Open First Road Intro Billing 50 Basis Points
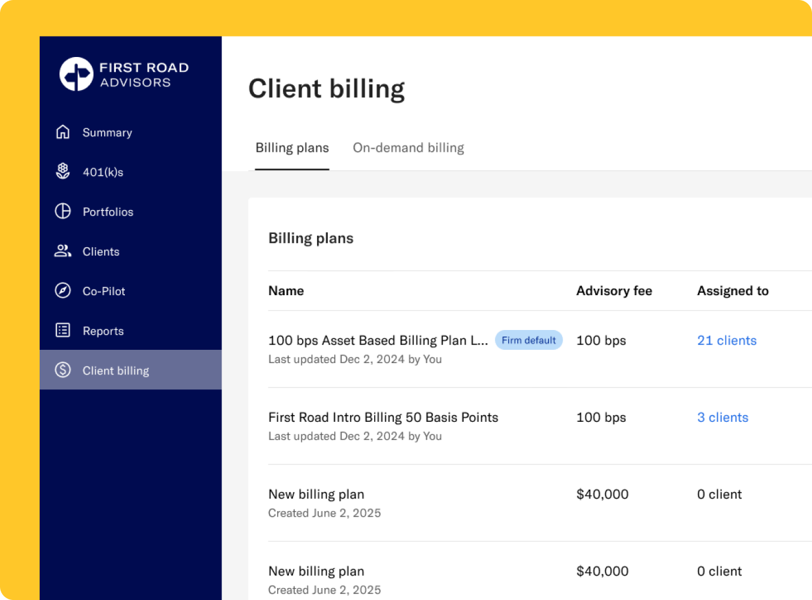 pyautogui.click(x=383, y=418)
